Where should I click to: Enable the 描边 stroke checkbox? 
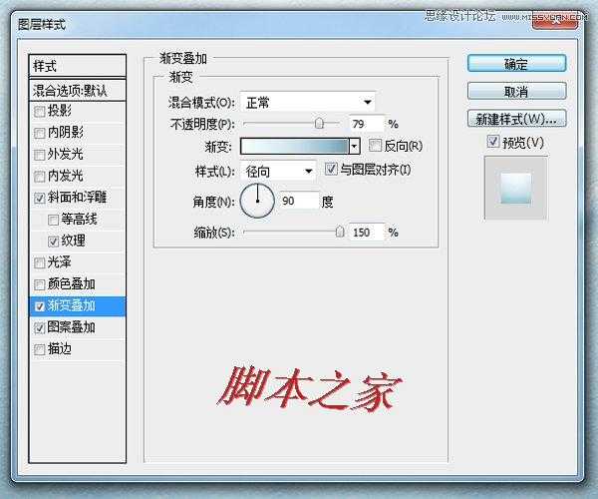[x=40, y=349]
